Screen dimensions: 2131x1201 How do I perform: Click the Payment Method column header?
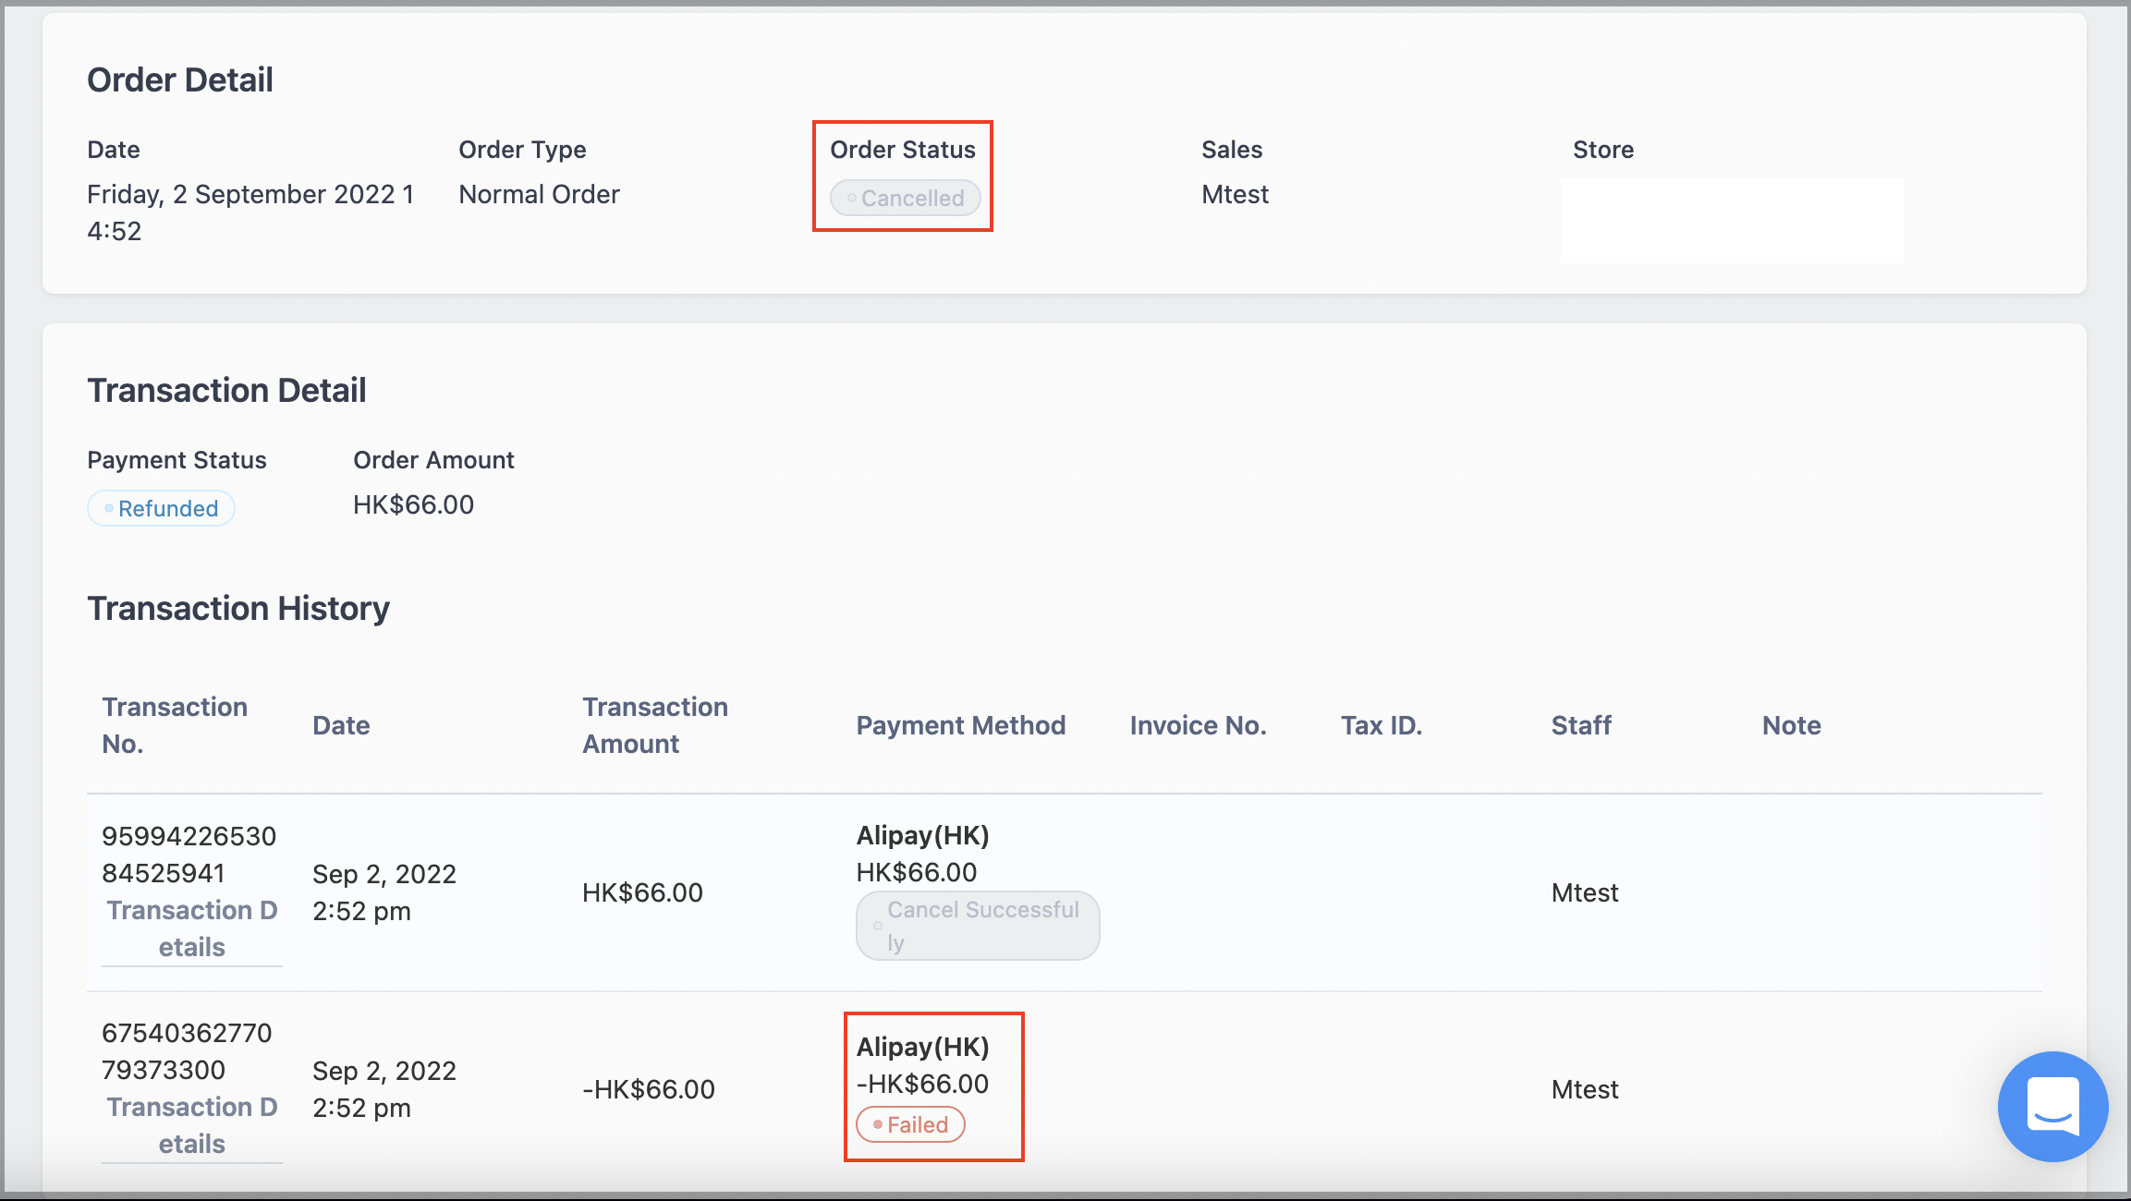961,725
